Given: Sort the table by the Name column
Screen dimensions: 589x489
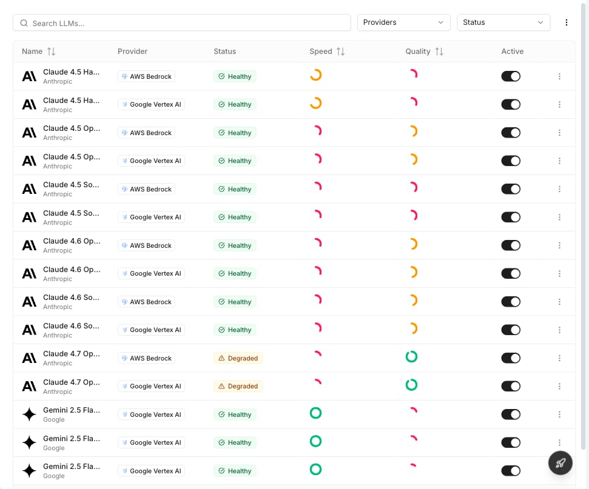Looking at the screenshot, I should click(52, 52).
